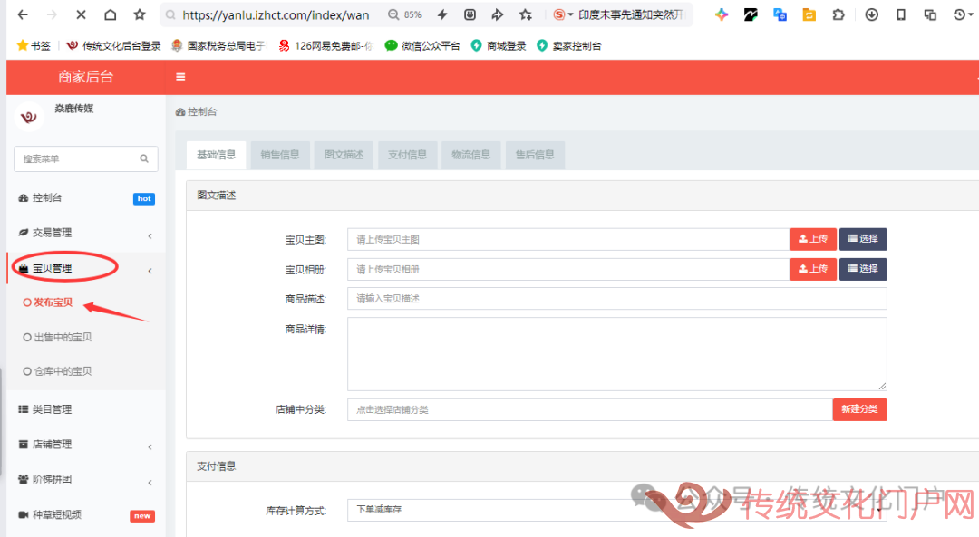Viewport: 979px width, 537px height.
Task: Click the search magnifier in 搜索菜单
Action: [144, 158]
